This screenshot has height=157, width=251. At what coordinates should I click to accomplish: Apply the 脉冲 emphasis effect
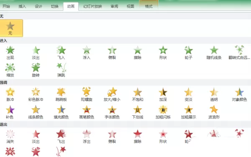(x=10, y=95)
